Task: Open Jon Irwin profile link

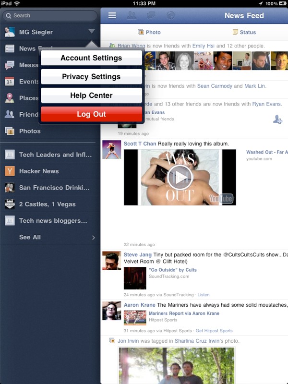Action: pyautogui.click(x=128, y=341)
